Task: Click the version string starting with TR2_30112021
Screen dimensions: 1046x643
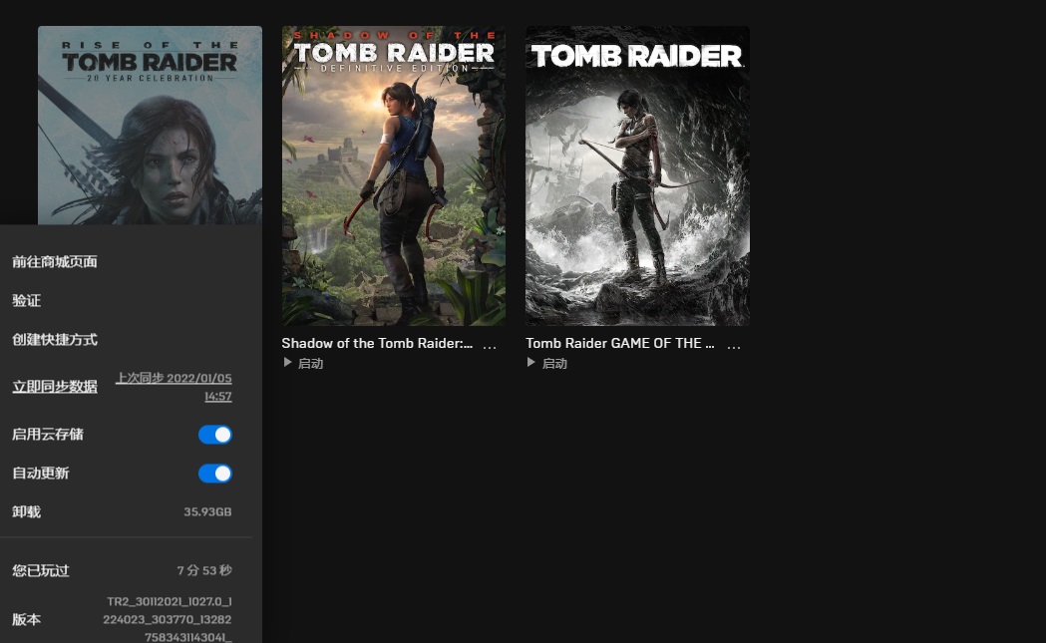Action: (x=168, y=619)
